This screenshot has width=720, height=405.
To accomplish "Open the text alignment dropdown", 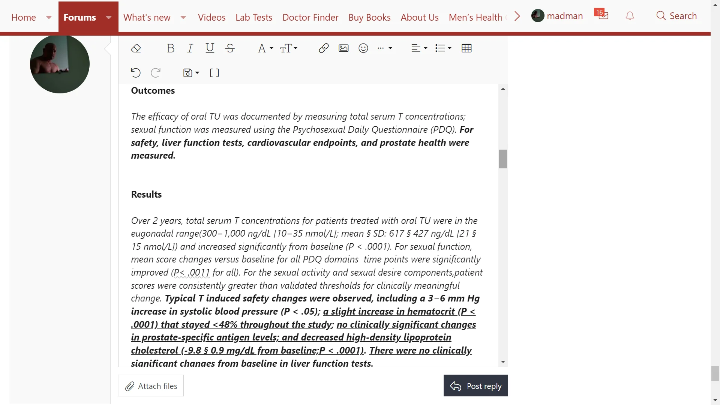I will click(420, 48).
